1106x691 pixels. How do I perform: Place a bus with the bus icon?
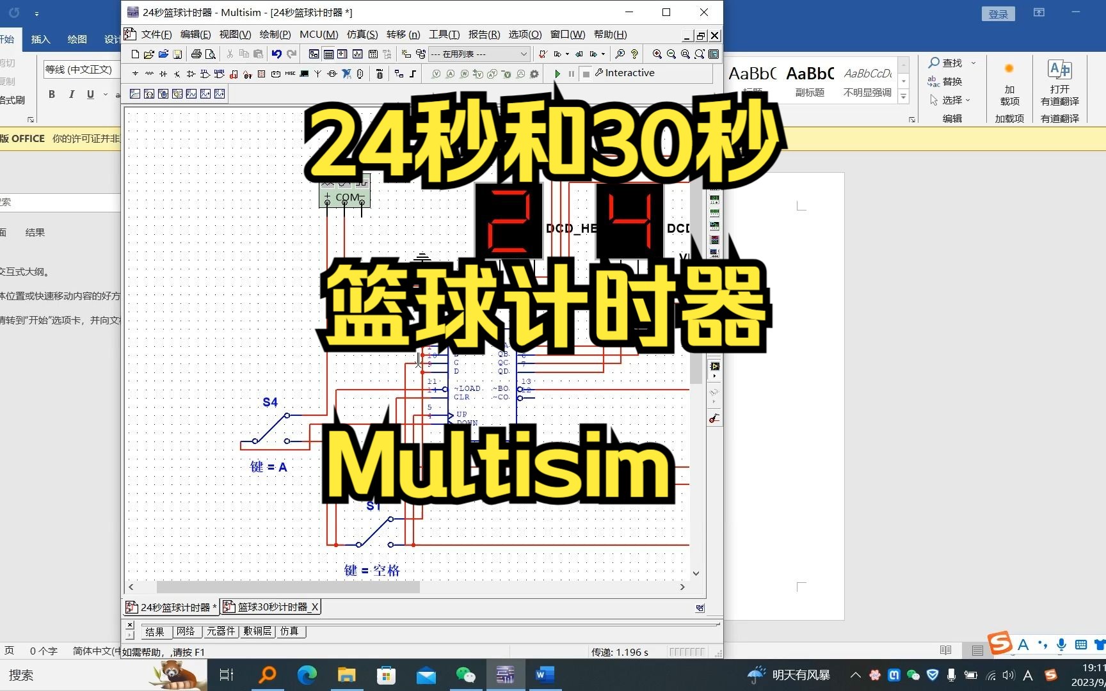pos(413,74)
